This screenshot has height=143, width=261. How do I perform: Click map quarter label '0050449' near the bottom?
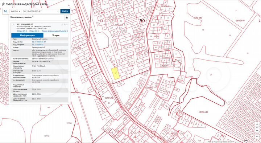click(203, 112)
